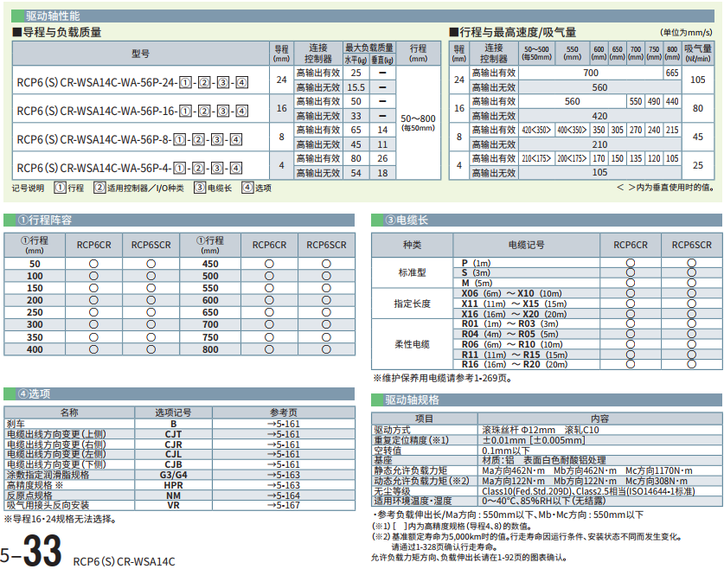Select the 行程与最高速度/吸气量 table title

point(513,32)
